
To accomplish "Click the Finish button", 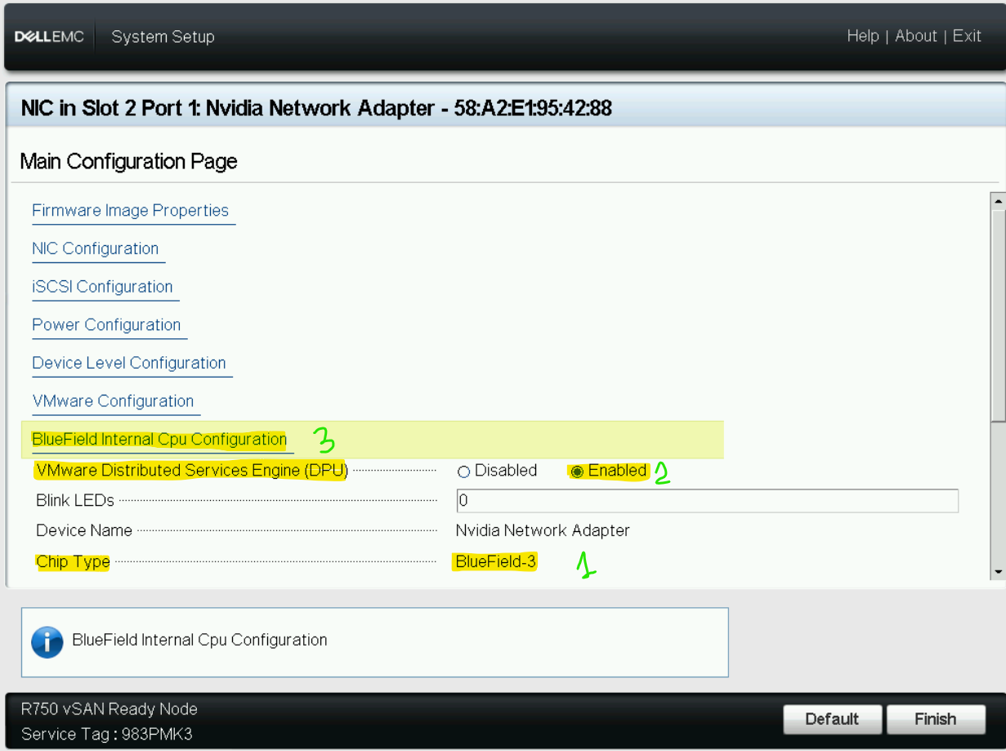I will click(936, 719).
